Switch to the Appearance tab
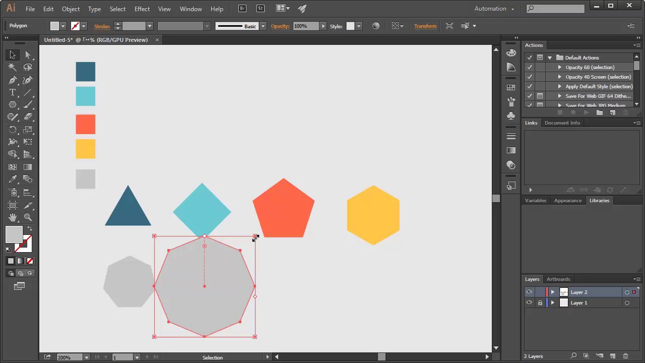This screenshot has width=645, height=363. [x=568, y=200]
